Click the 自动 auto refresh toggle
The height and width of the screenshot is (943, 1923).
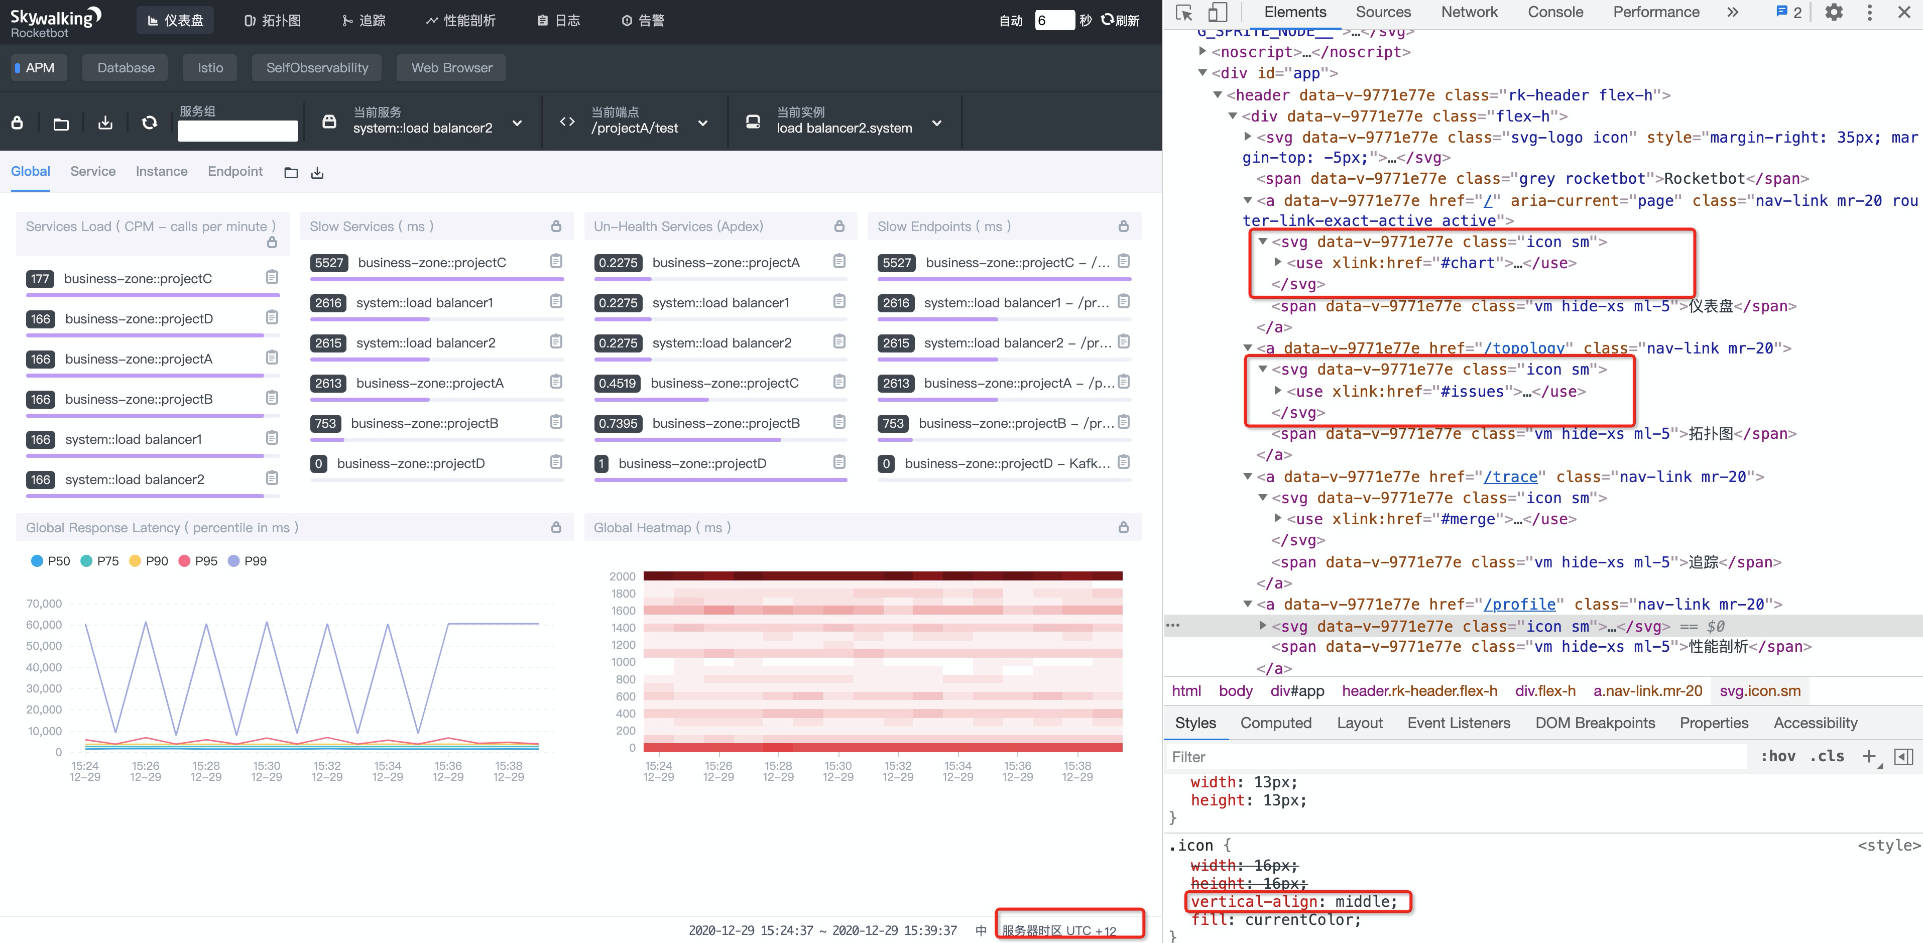click(x=1011, y=21)
